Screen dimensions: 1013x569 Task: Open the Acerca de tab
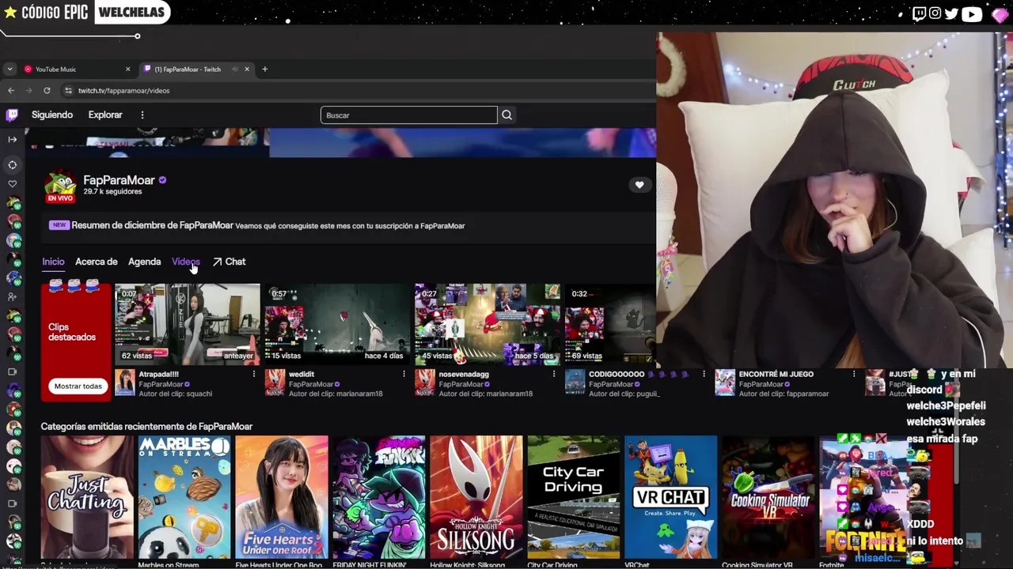click(96, 262)
